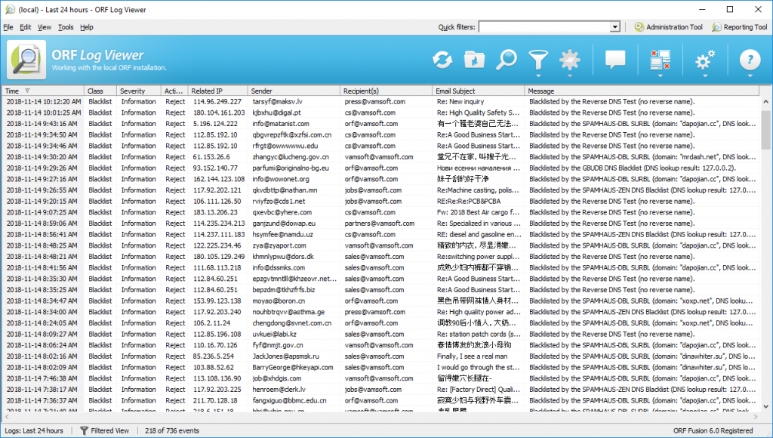Click the Reporting Tool icon
The height and width of the screenshot is (438, 773).
716,27
